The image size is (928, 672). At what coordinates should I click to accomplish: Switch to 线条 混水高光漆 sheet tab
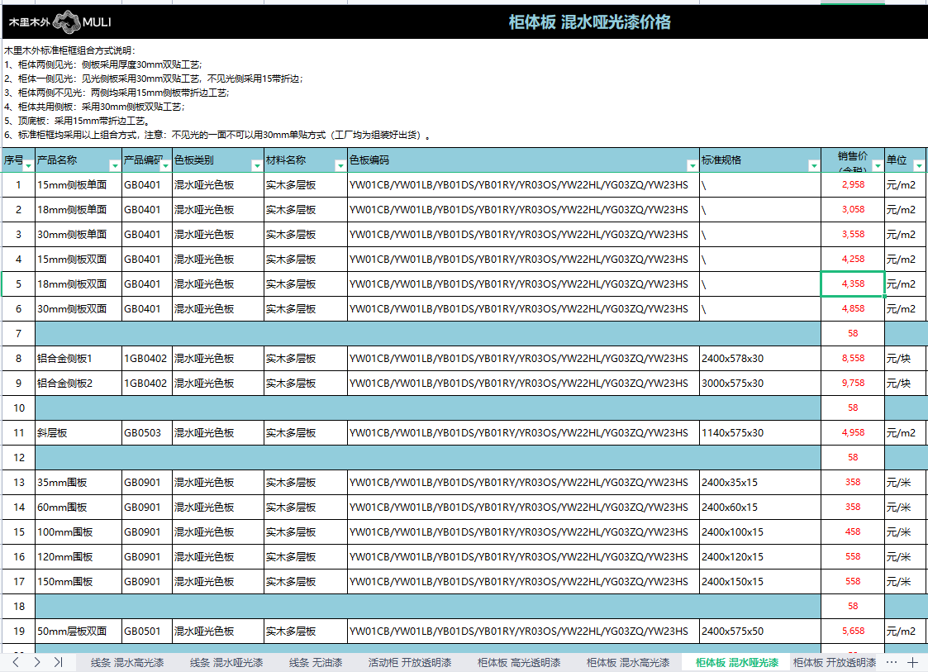tap(127, 662)
